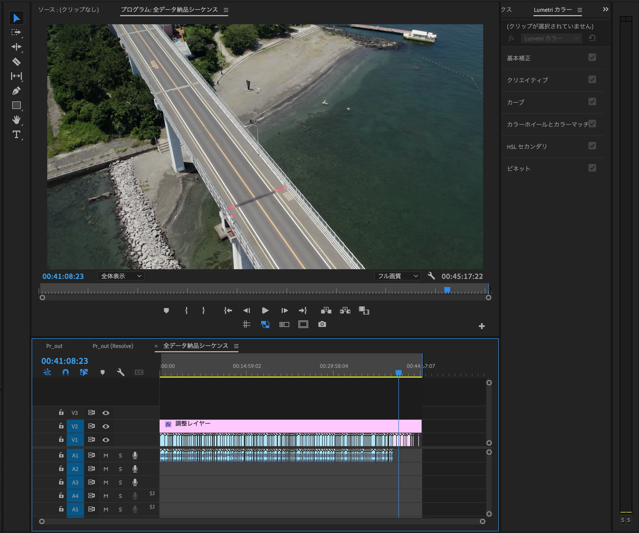
Task: Uncheck the 基本補正 checkbox
Action: point(592,57)
